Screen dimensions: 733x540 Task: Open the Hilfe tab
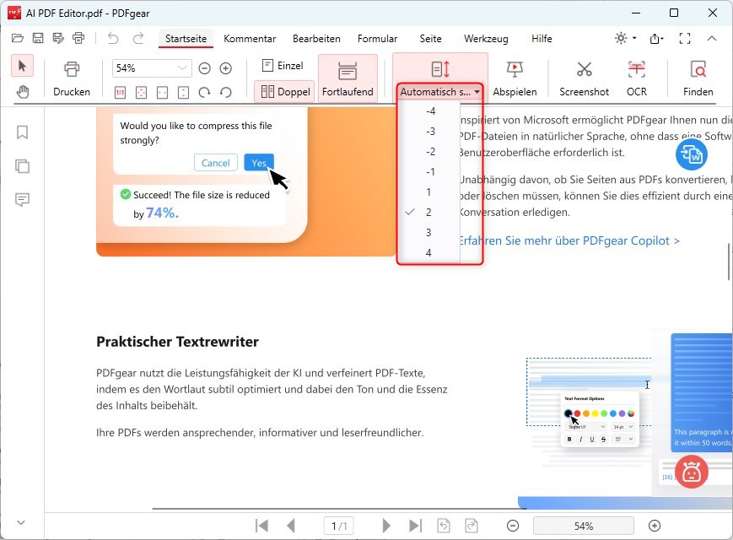[542, 39]
